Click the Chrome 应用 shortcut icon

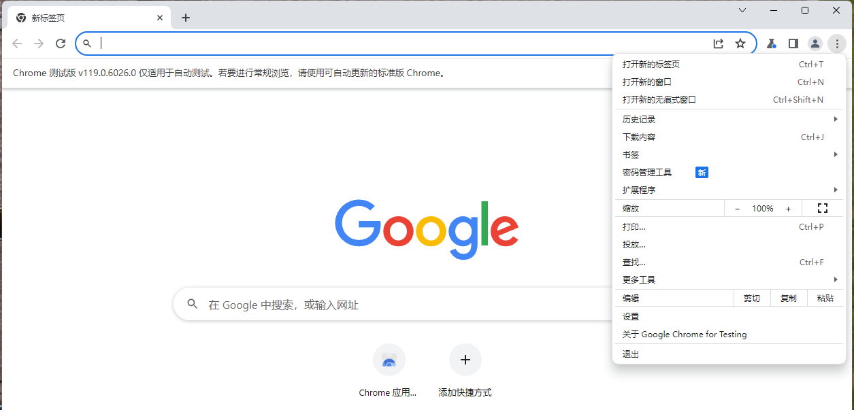pos(389,360)
